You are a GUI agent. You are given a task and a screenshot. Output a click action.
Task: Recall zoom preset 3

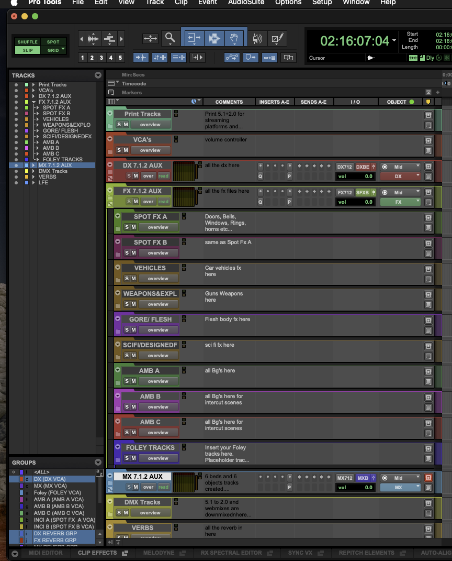click(101, 58)
